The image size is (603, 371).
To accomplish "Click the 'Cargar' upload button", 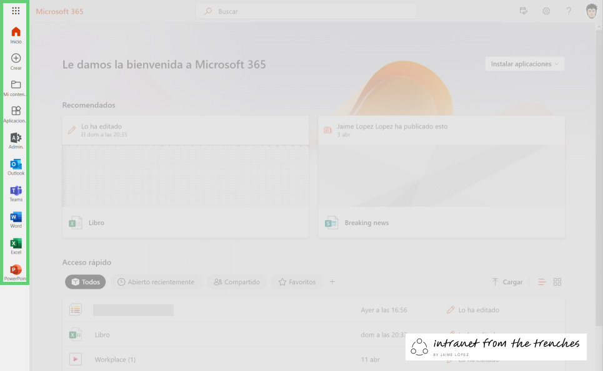I will [507, 282].
